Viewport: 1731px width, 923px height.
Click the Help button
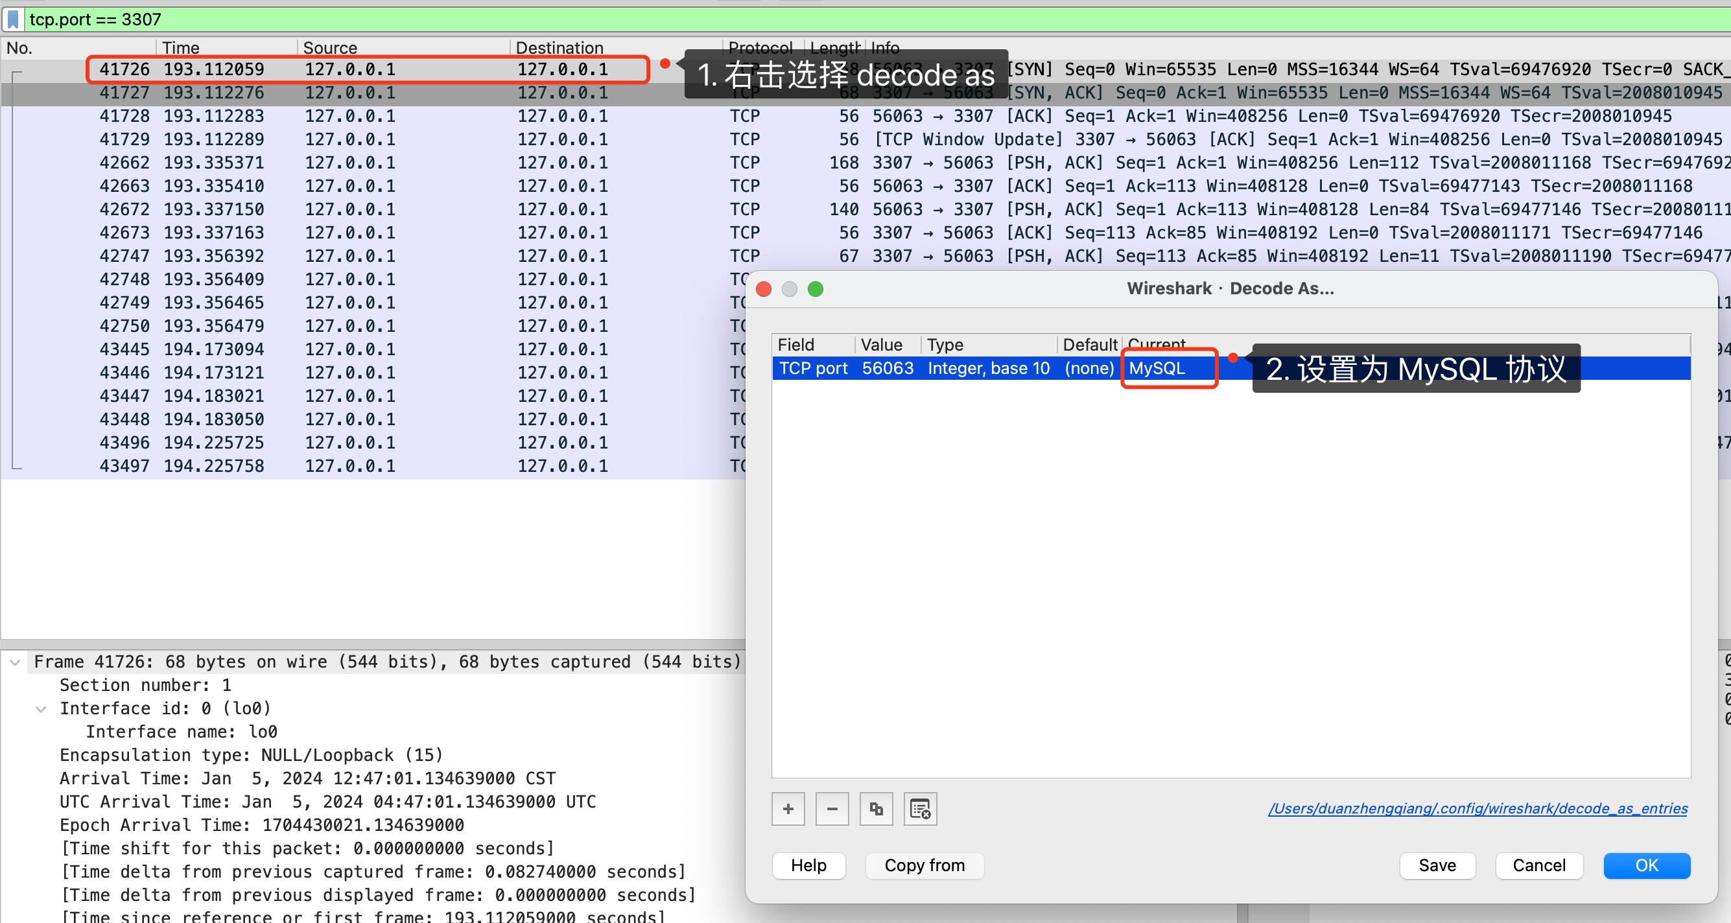tap(808, 865)
